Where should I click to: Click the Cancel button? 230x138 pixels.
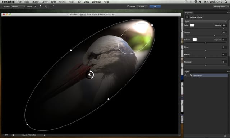tap(142, 6)
